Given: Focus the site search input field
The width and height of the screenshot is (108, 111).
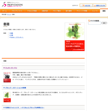Looking at the screenshot, I should (x=94, y=23).
